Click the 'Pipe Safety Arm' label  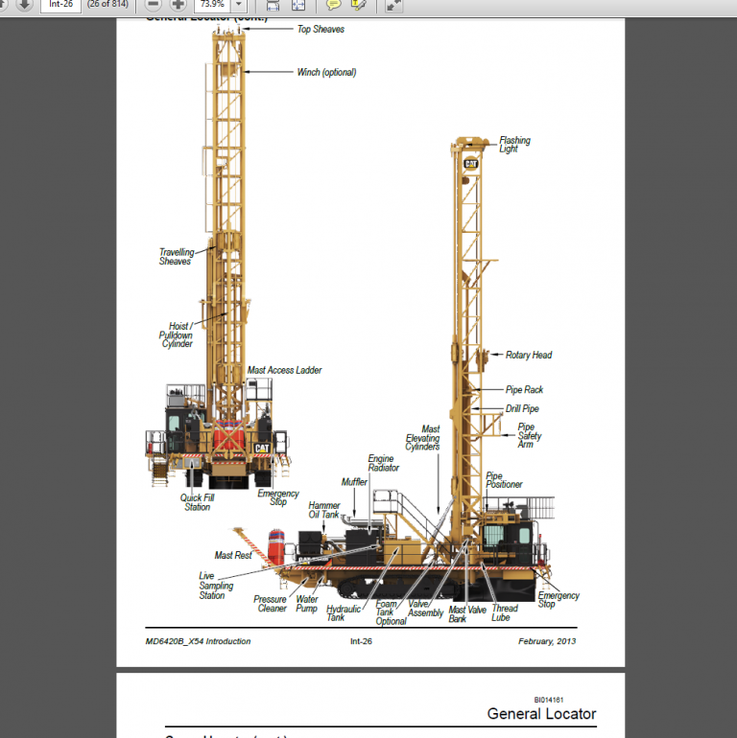pos(529,435)
